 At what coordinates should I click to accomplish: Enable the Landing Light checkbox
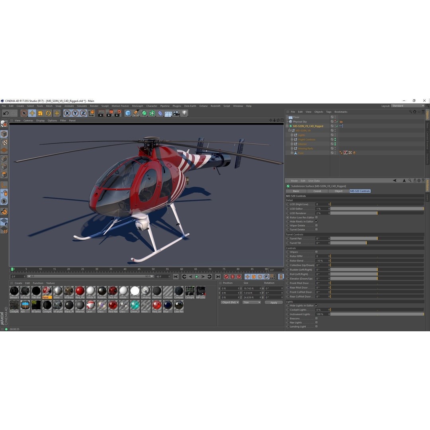(317, 326)
